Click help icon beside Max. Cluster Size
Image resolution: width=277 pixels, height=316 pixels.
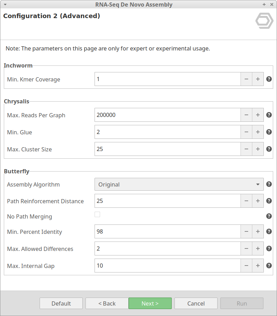tap(269, 149)
